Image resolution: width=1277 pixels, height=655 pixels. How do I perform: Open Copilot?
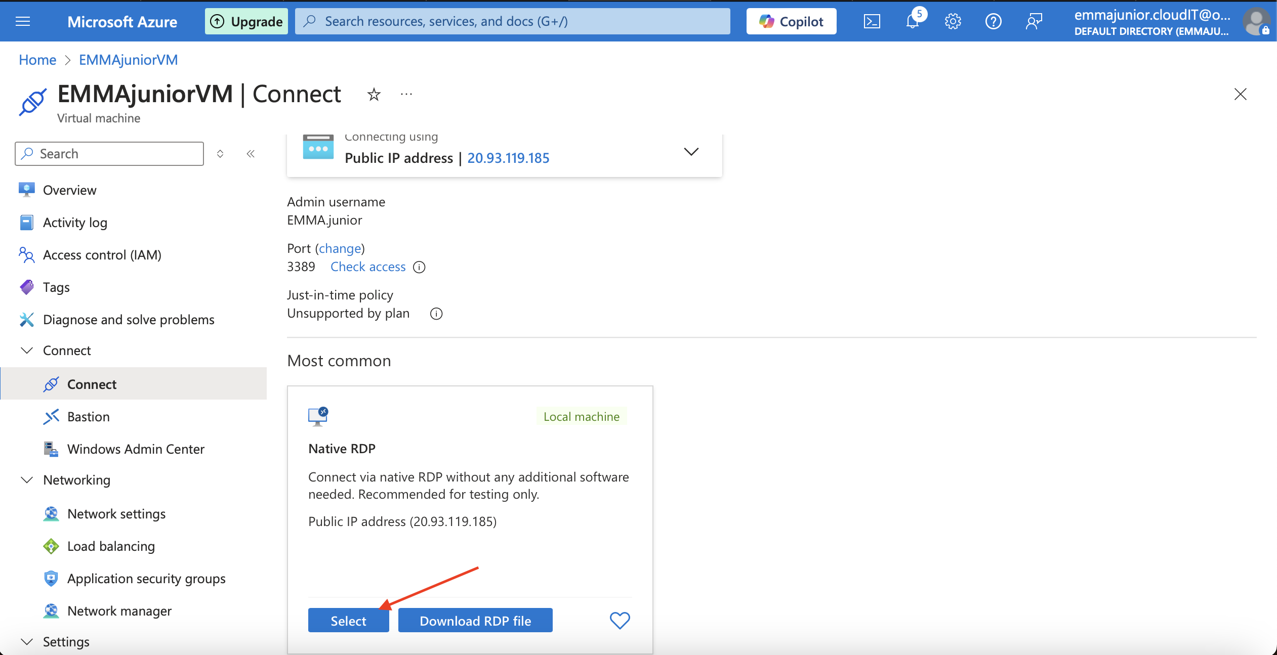(791, 21)
